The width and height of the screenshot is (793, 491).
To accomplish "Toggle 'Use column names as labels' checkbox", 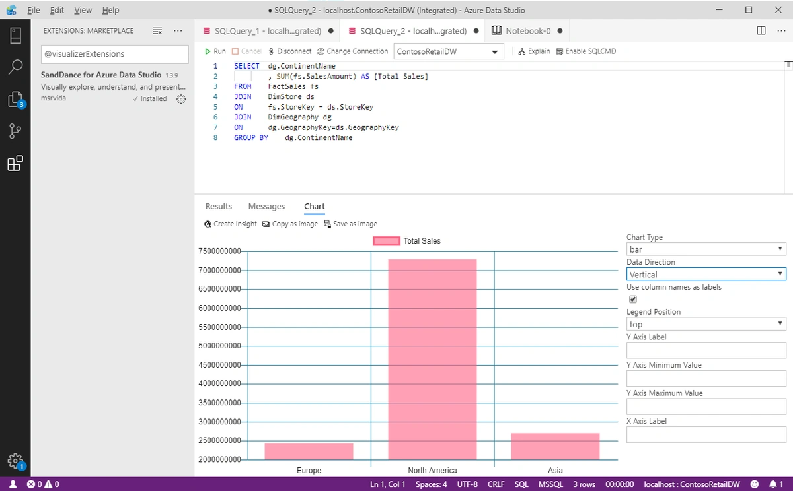I will click(632, 299).
